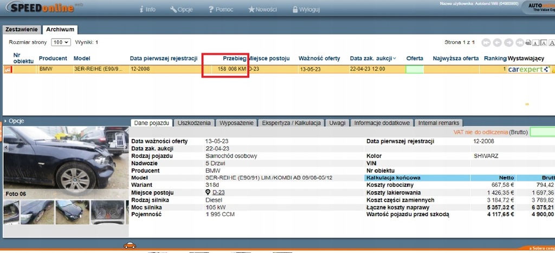555x253 pixels.
Task: Open the Ekspertyza / Kalkulacja tab
Action: point(292,123)
